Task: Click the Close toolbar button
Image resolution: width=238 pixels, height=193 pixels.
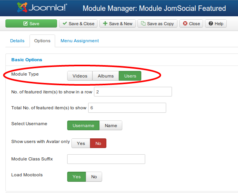Action: coord(191,24)
